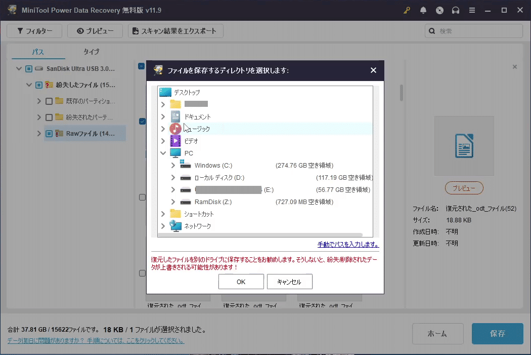Open the notification bell icon
The height and width of the screenshot is (355, 531).
pyautogui.click(x=423, y=10)
